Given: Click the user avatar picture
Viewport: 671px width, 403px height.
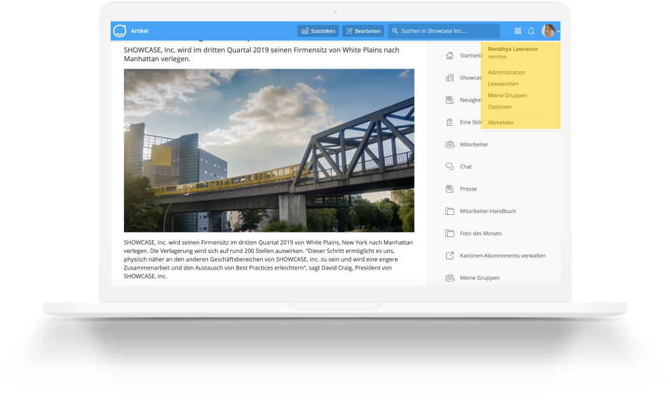Looking at the screenshot, I should (548, 31).
